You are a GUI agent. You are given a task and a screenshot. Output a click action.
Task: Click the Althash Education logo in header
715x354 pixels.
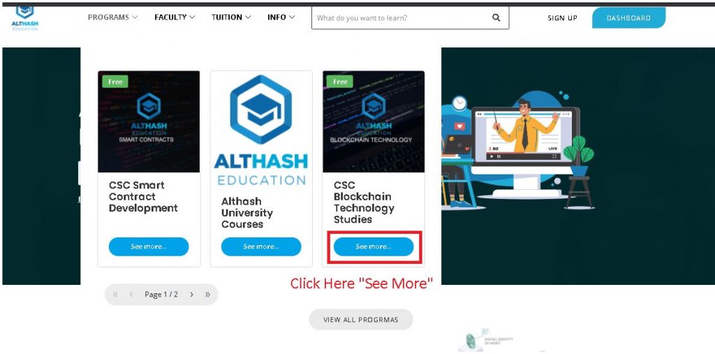[x=24, y=18]
